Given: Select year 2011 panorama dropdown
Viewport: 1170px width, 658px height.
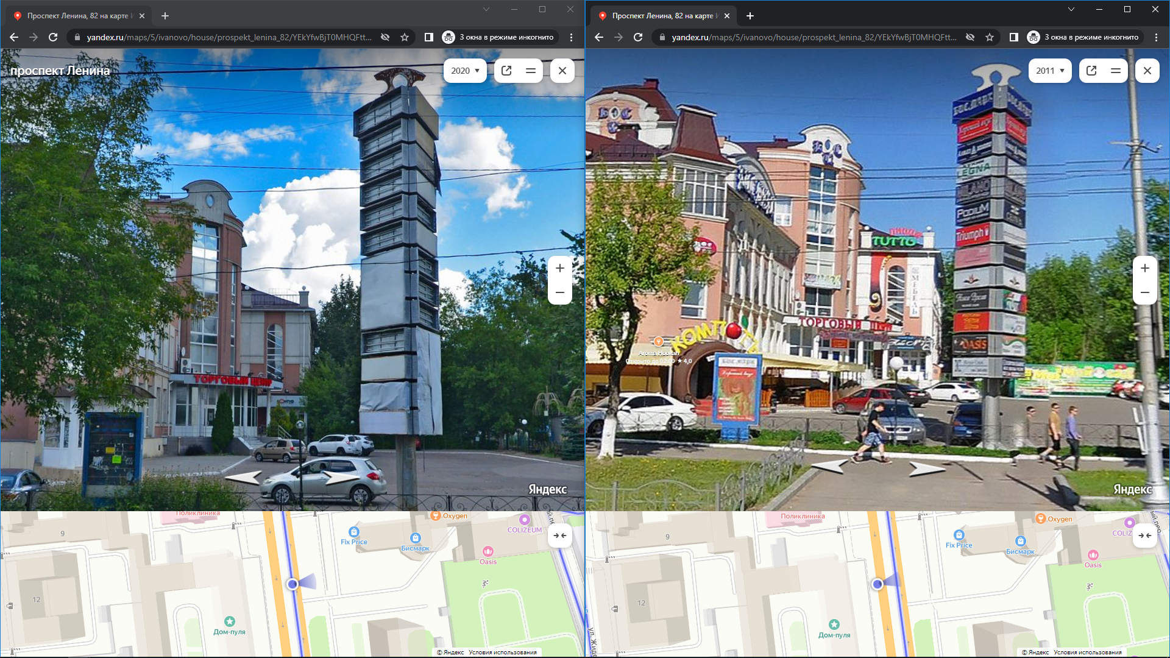Looking at the screenshot, I should pyautogui.click(x=1050, y=71).
